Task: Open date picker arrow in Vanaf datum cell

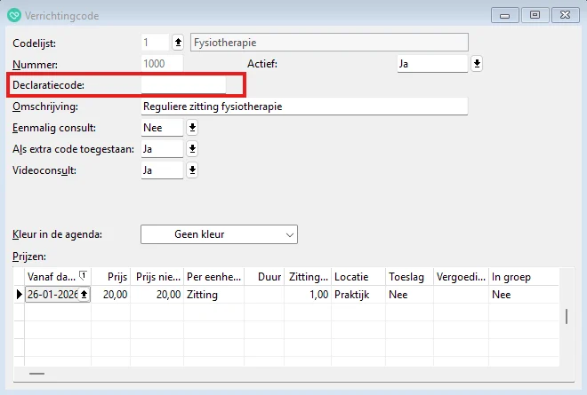Action: tap(84, 295)
